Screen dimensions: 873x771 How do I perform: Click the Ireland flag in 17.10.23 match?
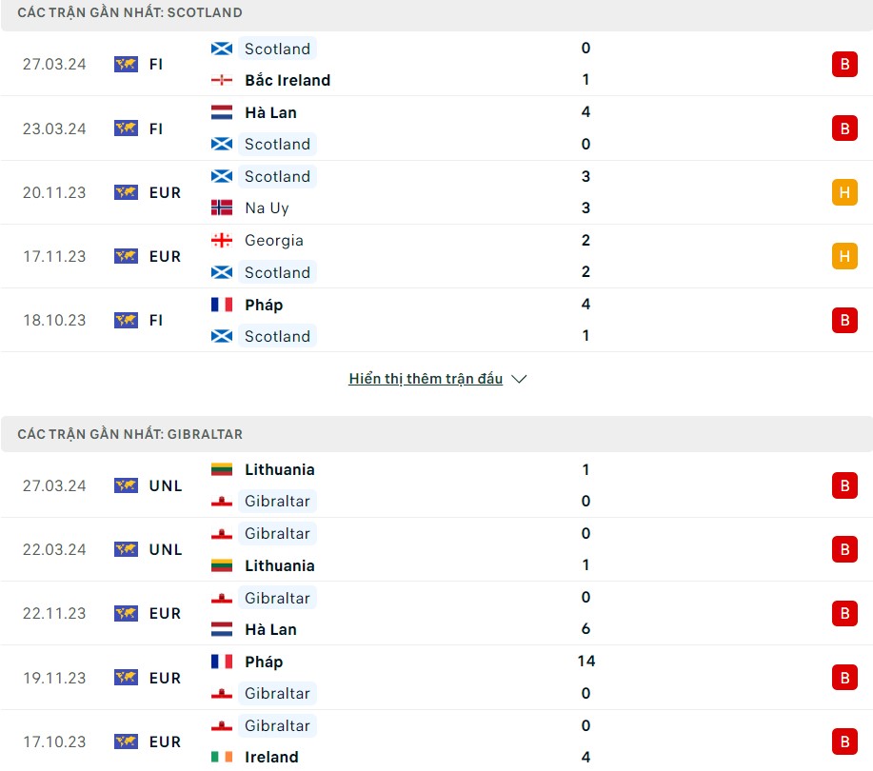tap(222, 757)
